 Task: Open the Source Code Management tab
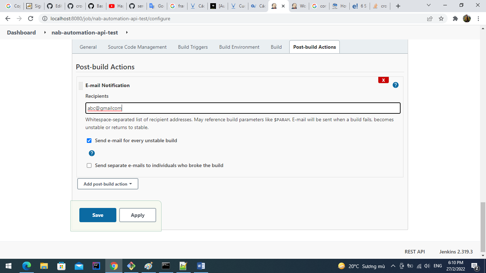pos(137,47)
